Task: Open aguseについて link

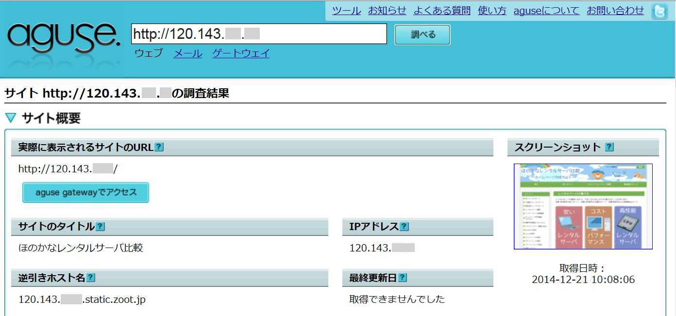Action: (x=546, y=11)
